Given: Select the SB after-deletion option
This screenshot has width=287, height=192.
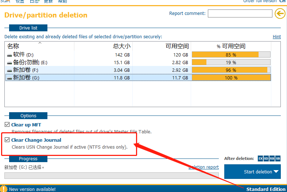Looking at the screenshot, I should [x=278, y=158].
